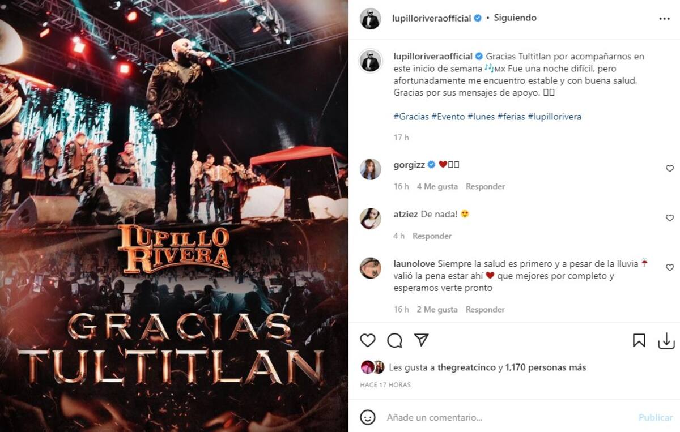
Task: Like atziez's comment heart
Action: point(670,218)
